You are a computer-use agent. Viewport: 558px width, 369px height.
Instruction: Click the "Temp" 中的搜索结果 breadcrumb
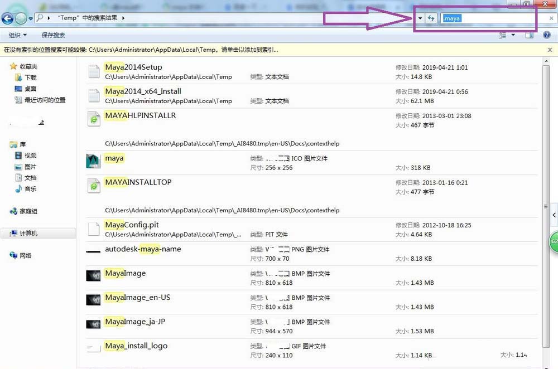tap(88, 18)
